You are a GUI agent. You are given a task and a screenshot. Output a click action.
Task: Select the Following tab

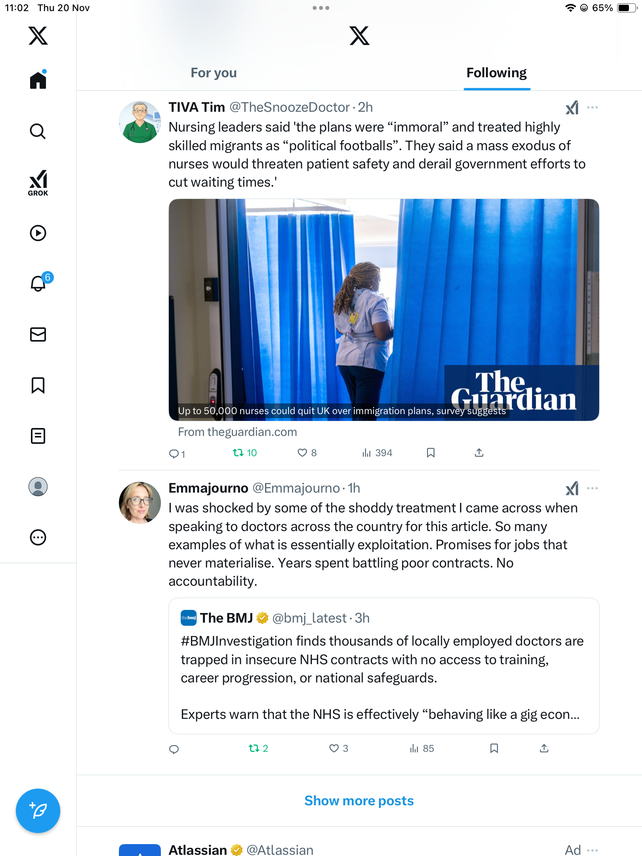click(x=497, y=73)
